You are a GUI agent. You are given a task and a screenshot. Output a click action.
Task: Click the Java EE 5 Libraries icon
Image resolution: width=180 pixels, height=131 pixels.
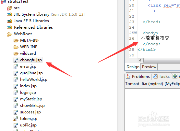[x=10, y=21]
